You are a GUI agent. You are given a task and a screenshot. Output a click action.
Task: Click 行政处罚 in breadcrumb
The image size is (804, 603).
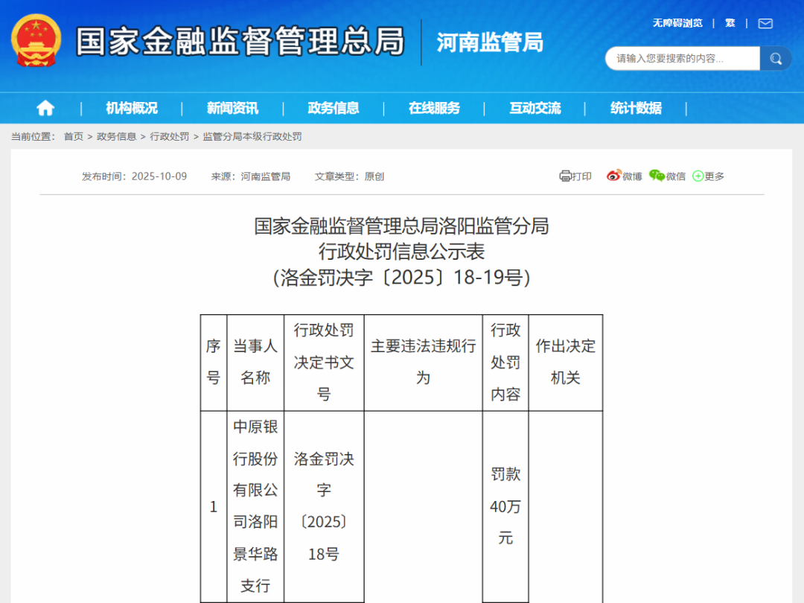tap(169, 136)
